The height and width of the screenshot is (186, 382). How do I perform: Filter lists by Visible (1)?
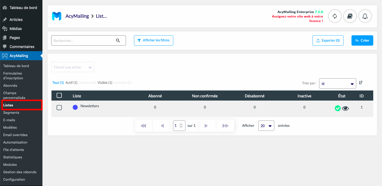[105, 83]
